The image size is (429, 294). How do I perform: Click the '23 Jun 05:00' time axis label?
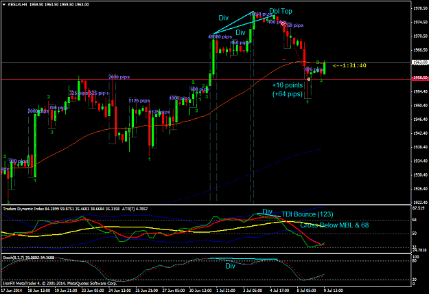93,291
